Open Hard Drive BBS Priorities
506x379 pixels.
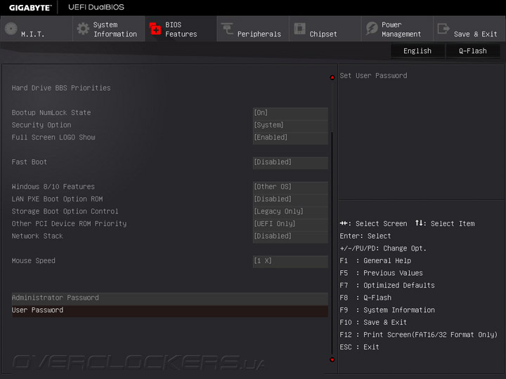click(x=61, y=88)
